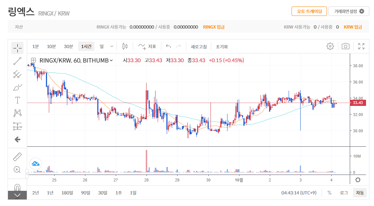Screen dimensions: 374x206
Task: Set the date range to 1일
Action: [133, 193]
